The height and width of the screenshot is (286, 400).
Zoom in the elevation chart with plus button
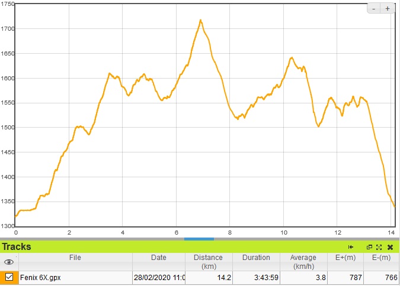[388, 9]
